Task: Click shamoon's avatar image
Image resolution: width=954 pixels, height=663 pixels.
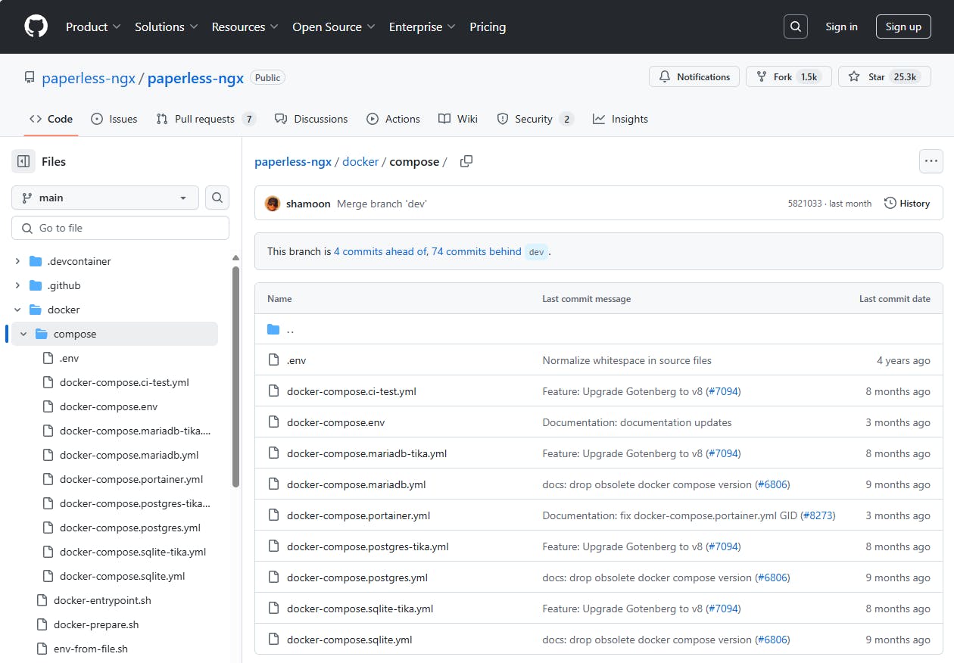Action: (273, 204)
